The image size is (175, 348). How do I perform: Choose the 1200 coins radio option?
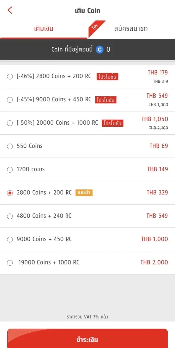tap(10, 170)
